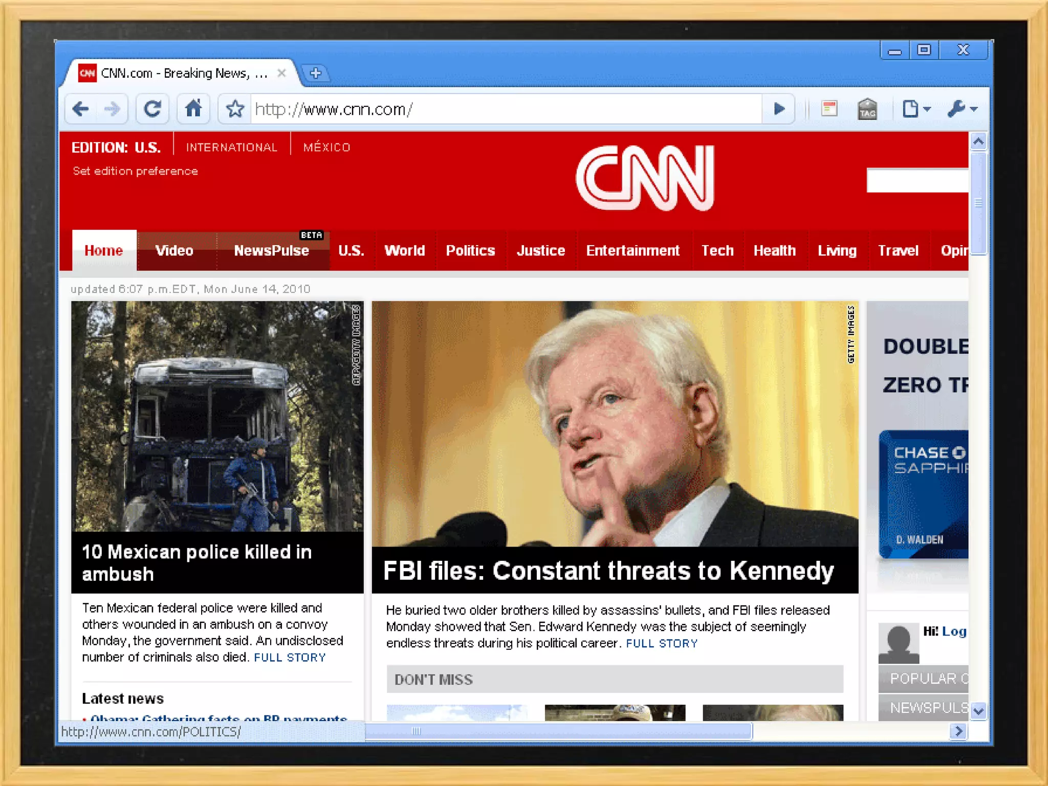This screenshot has width=1048, height=786.
Task: Open the Living section
Action: coord(837,250)
